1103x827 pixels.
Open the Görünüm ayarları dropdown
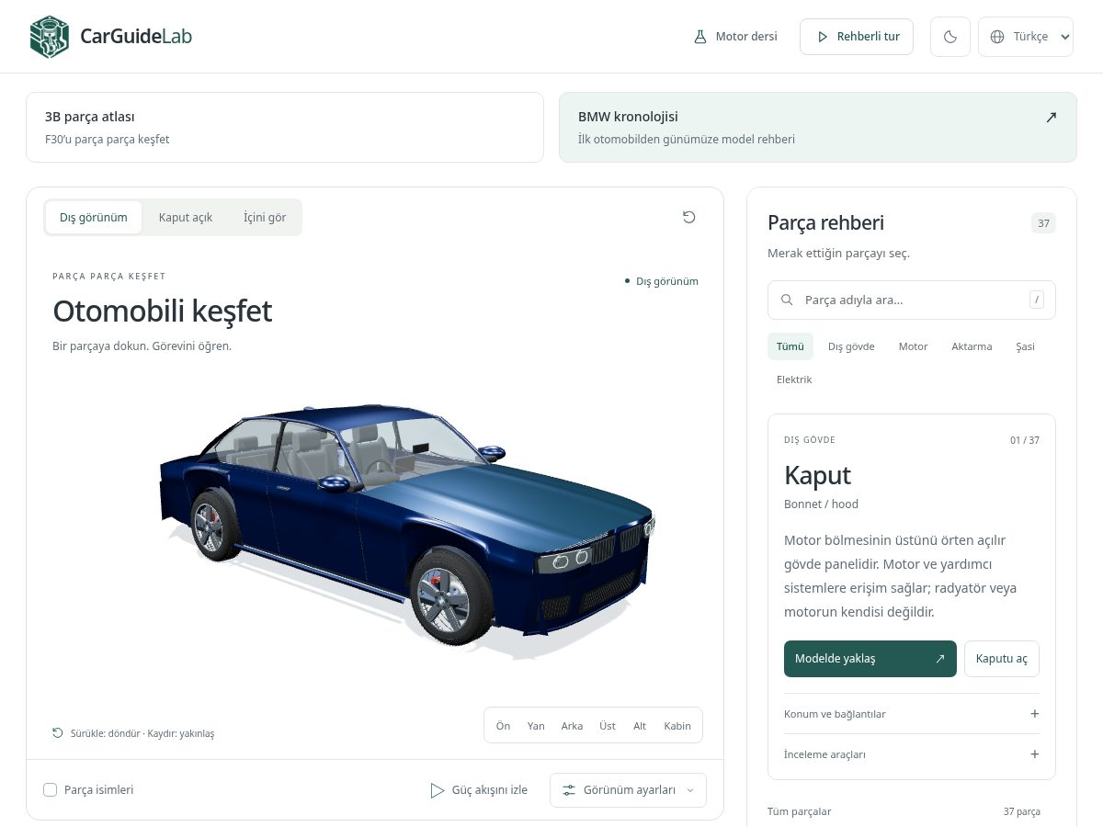click(x=629, y=790)
